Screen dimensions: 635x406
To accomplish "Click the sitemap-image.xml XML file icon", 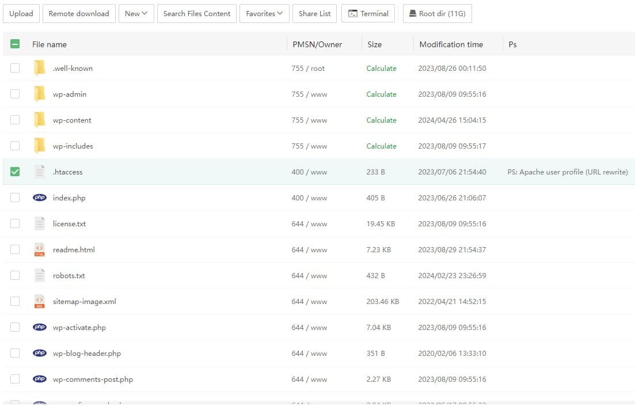I will tap(39, 301).
